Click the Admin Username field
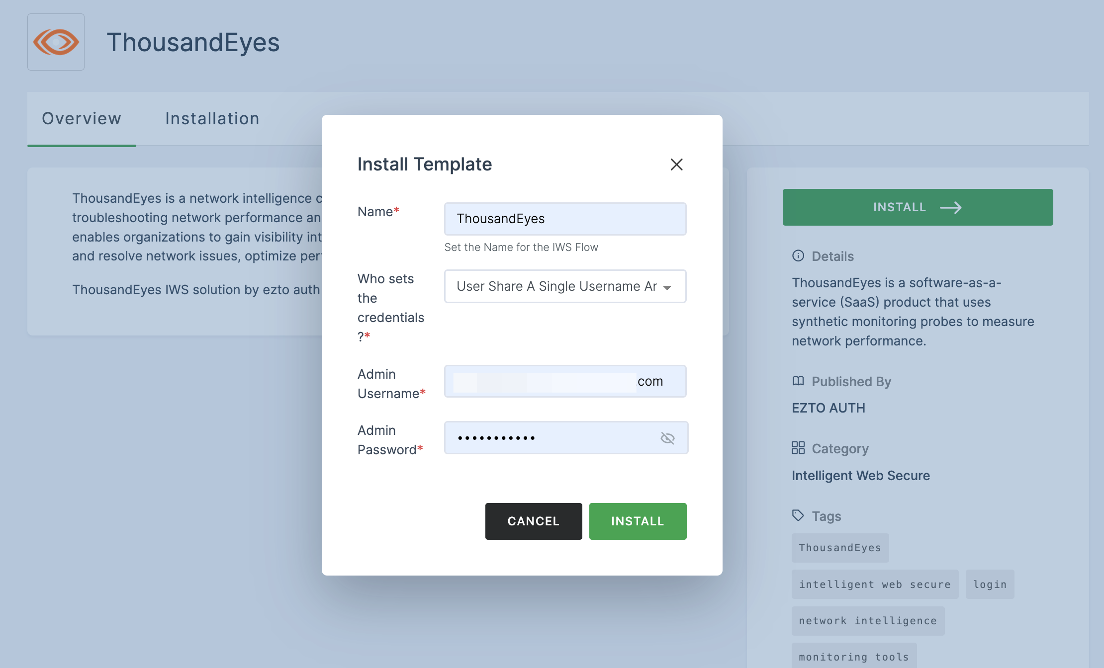1104x668 pixels. point(565,381)
